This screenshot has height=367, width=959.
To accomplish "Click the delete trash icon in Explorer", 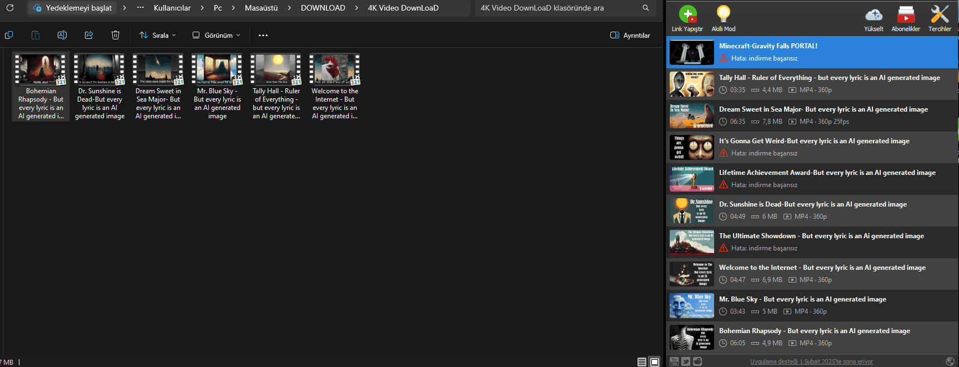I will click(116, 35).
